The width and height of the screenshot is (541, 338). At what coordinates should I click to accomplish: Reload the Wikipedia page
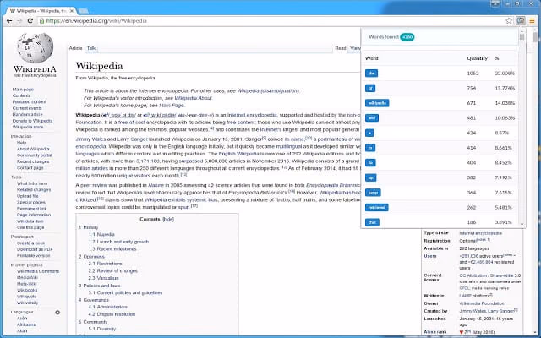(x=30, y=20)
